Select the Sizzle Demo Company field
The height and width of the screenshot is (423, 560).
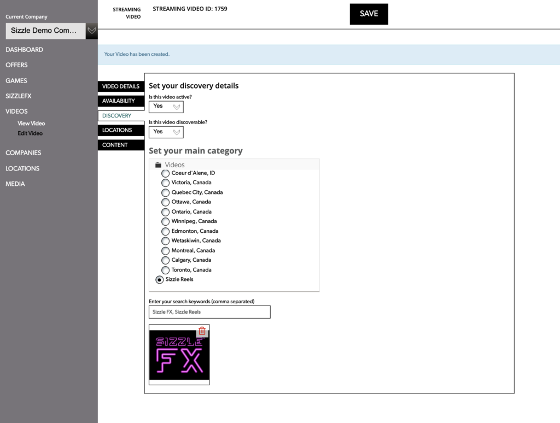coord(46,31)
